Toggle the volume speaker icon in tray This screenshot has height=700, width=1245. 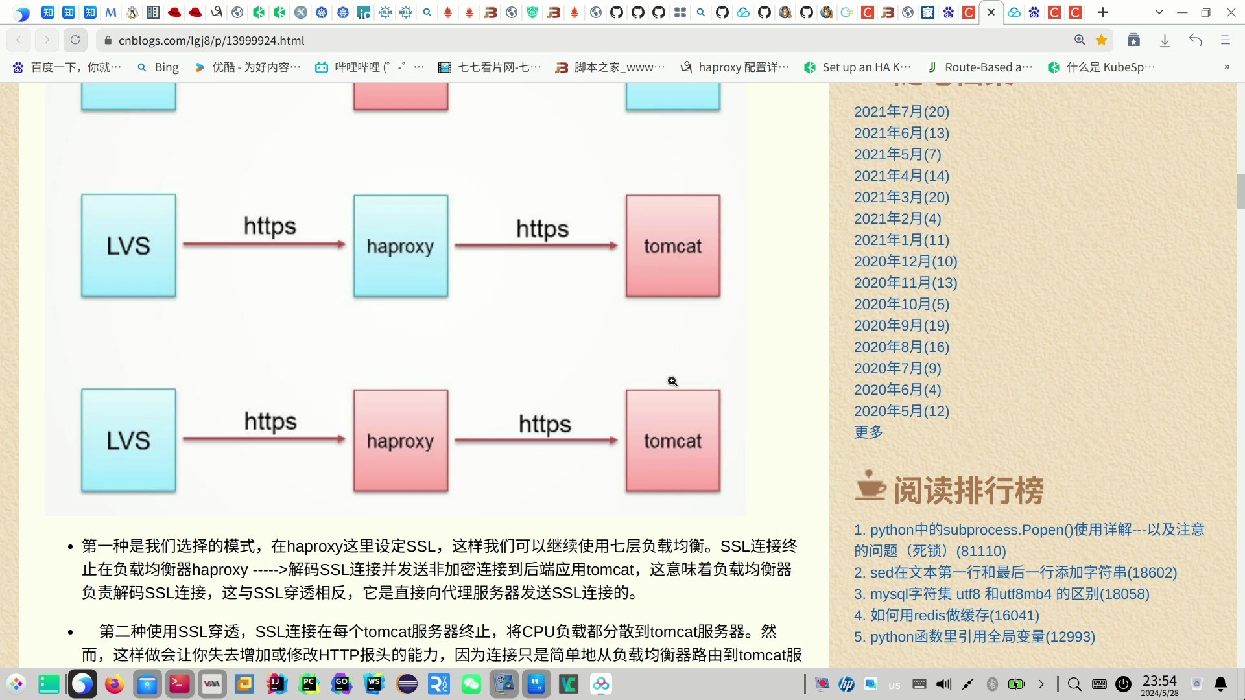943,684
